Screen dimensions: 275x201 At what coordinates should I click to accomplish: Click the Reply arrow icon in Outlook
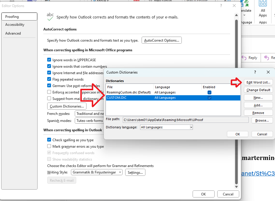(244, 58)
